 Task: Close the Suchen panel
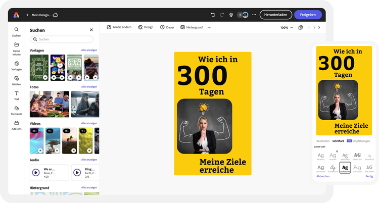[91, 30]
